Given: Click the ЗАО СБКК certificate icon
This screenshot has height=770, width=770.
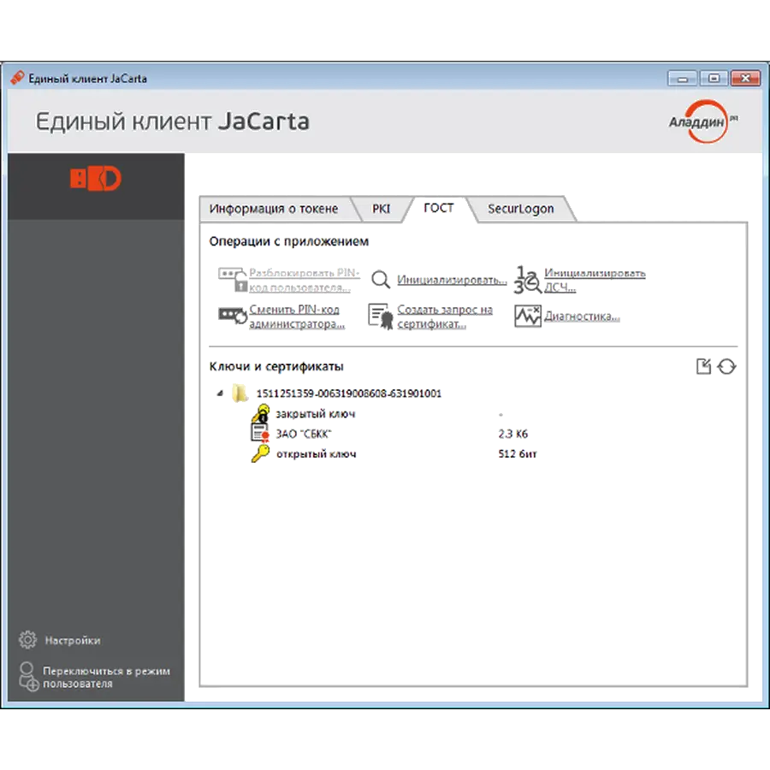Looking at the screenshot, I should [260, 433].
